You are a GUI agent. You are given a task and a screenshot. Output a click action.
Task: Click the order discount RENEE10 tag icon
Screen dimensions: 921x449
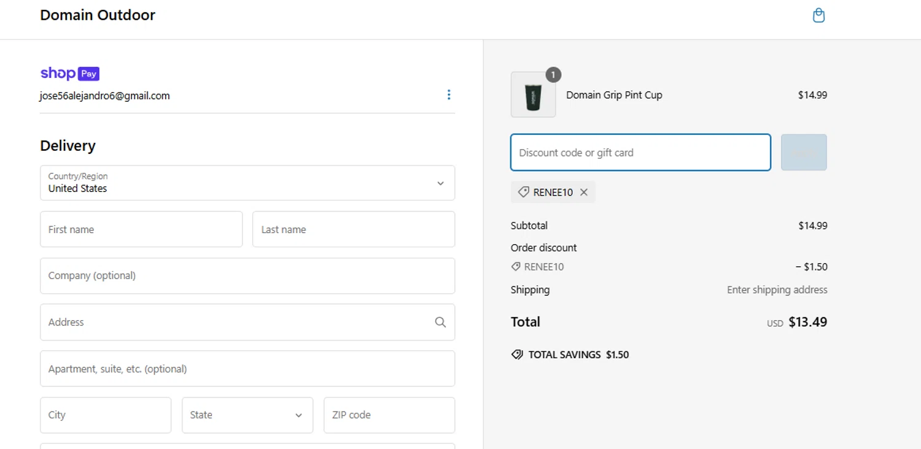pos(516,267)
